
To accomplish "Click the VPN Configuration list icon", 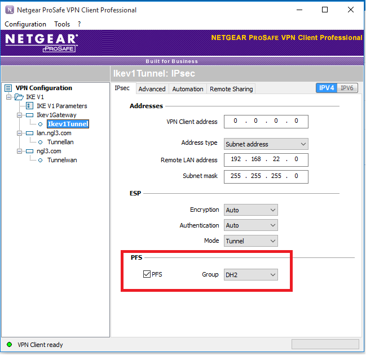I will [8, 88].
